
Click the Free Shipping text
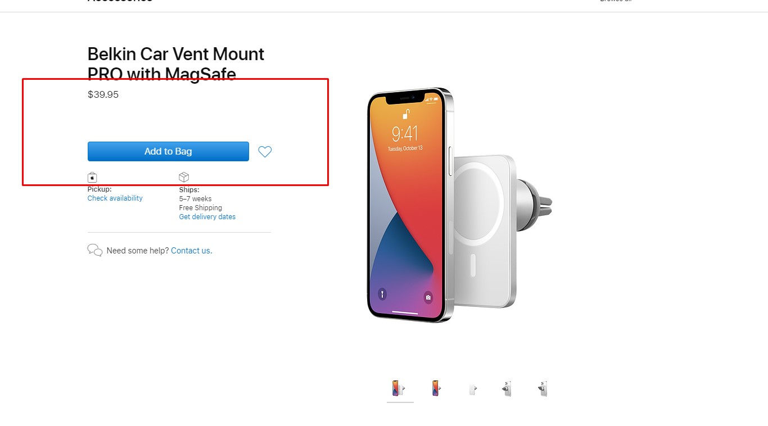[200, 208]
